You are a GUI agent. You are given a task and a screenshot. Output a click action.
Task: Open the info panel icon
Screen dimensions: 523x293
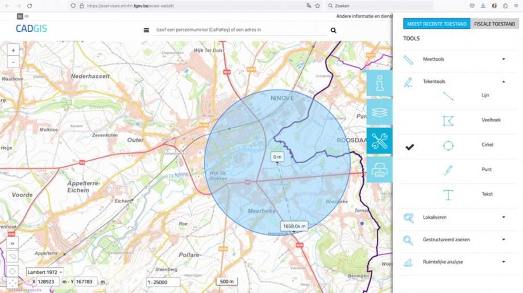[x=379, y=84]
